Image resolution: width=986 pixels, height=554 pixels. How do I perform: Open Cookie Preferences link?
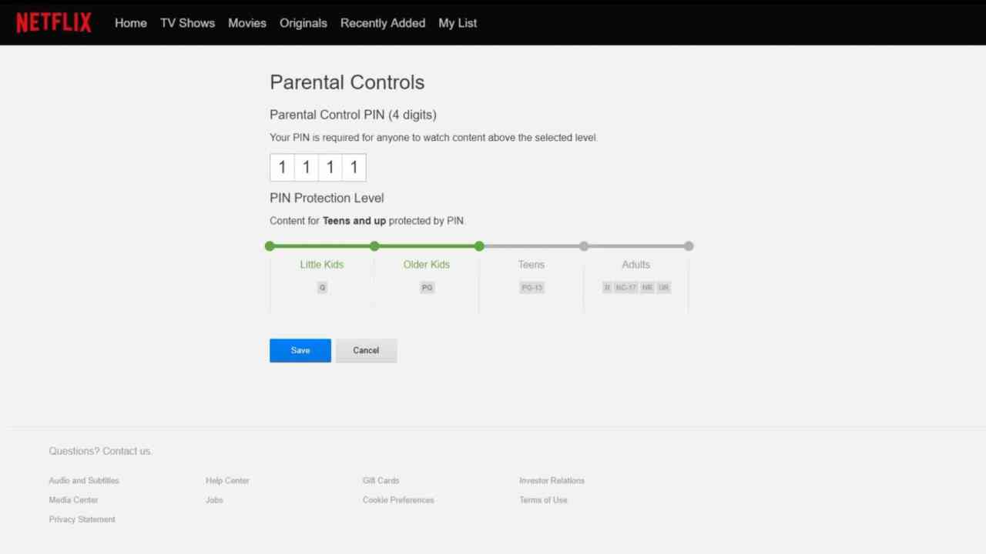tap(398, 500)
